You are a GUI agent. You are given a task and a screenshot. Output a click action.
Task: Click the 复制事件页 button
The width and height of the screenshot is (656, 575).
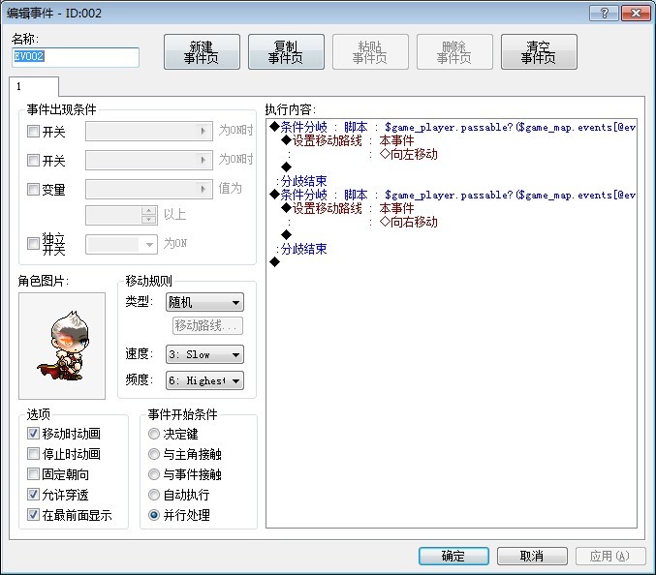coord(286,52)
